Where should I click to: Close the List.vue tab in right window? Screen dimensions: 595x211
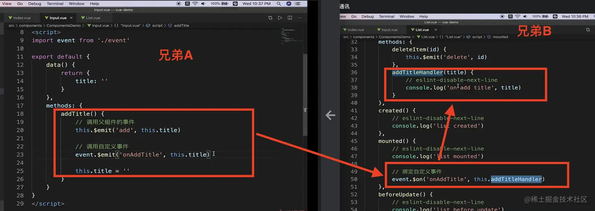(x=436, y=30)
